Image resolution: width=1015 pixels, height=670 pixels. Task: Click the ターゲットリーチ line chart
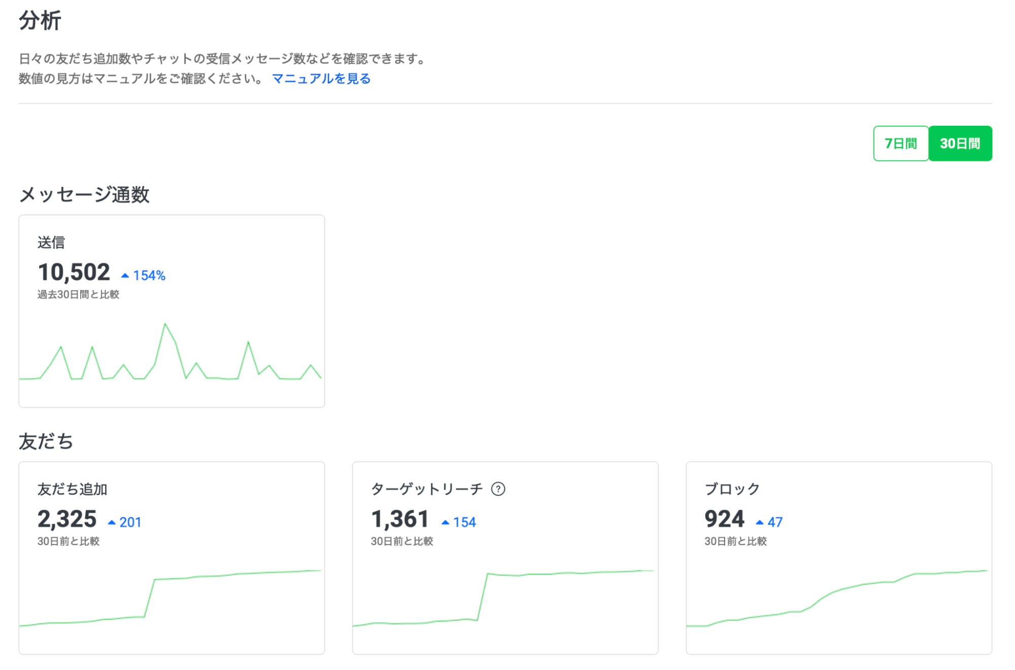tap(504, 598)
